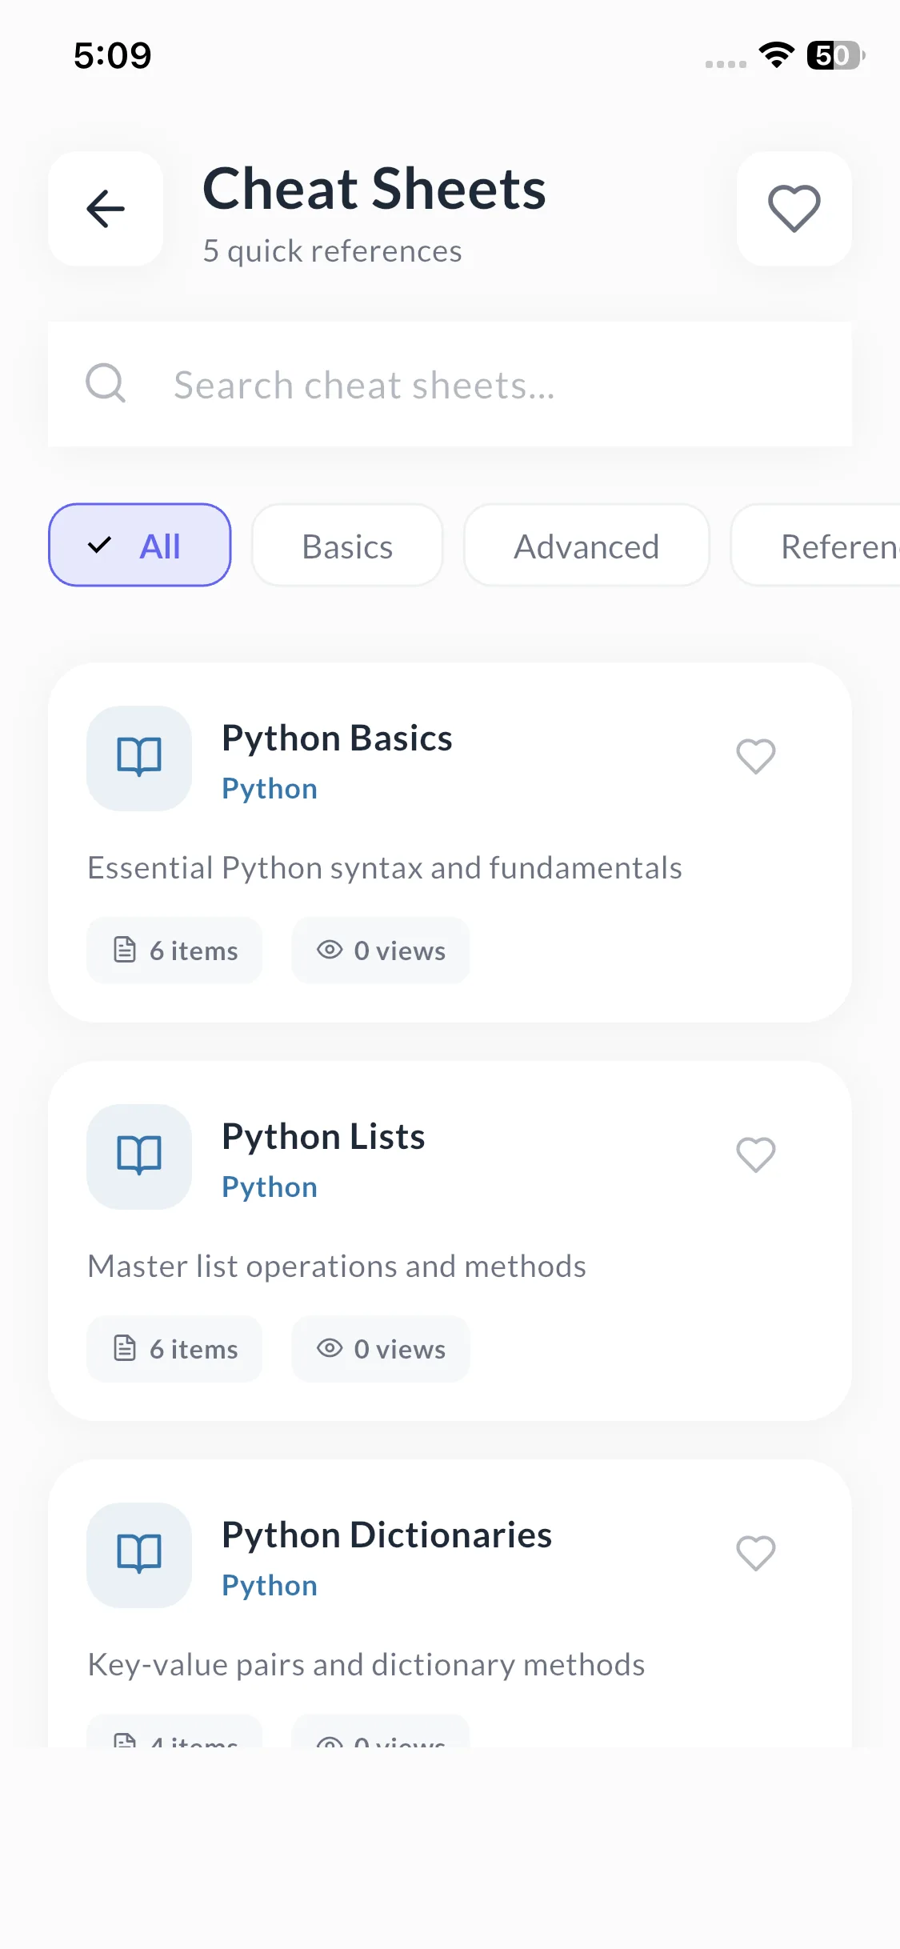The image size is (900, 1949).
Task: Tap the back arrow button
Action: pos(106,209)
